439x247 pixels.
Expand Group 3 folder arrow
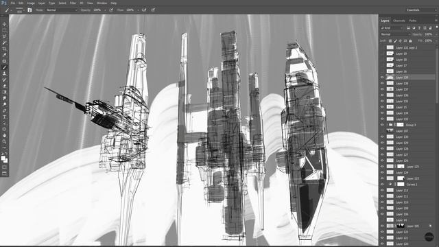click(388, 125)
